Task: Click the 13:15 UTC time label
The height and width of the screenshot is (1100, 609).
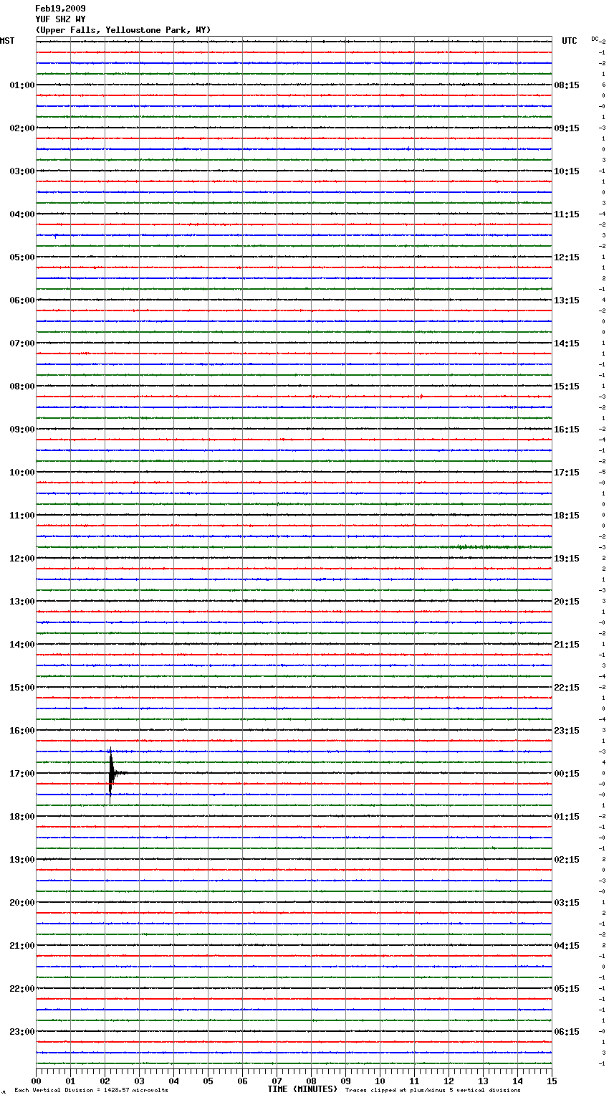Action: pyautogui.click(x=567, y=300)
